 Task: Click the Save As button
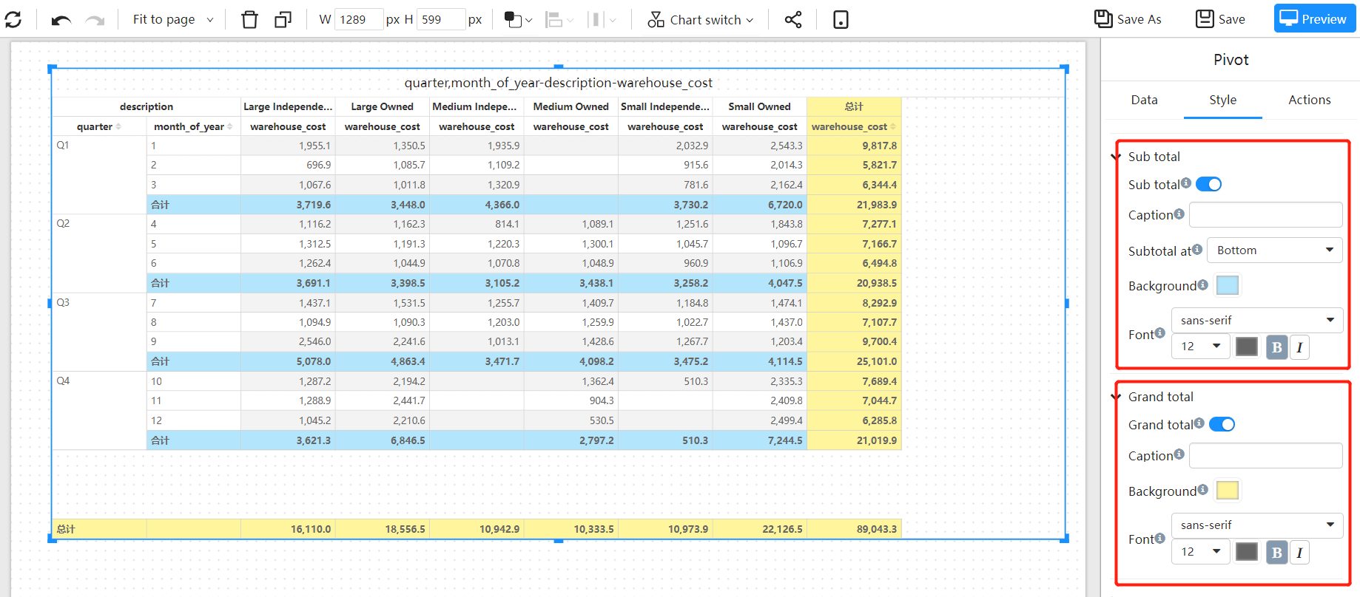click(x=1128, y=19)
